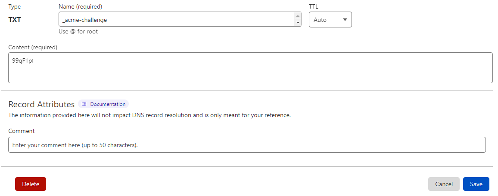The width and height of the screenshot is (498, 196).
Task: Click the Comment label
Action: 21,131
